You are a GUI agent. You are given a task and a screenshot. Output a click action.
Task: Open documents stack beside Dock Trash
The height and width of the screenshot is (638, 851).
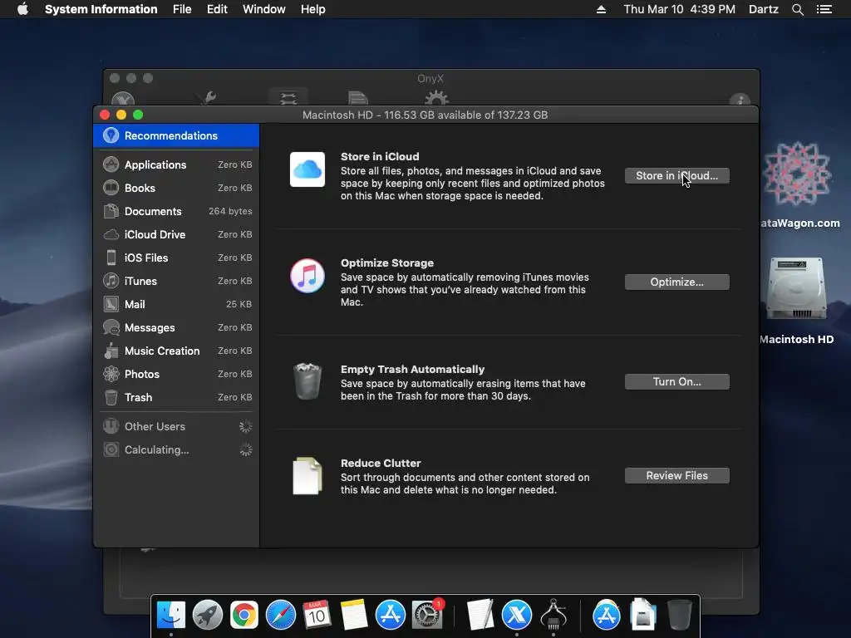pyautogui.click(x=643, y=614)
